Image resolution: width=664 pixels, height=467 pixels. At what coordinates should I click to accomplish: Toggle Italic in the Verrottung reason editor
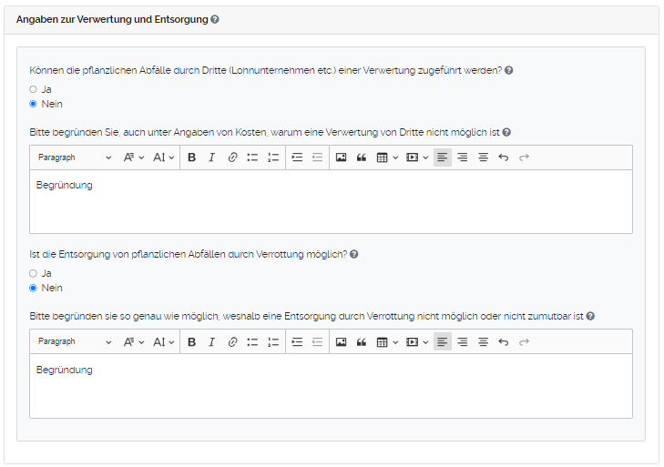click(x=211, y=342)
